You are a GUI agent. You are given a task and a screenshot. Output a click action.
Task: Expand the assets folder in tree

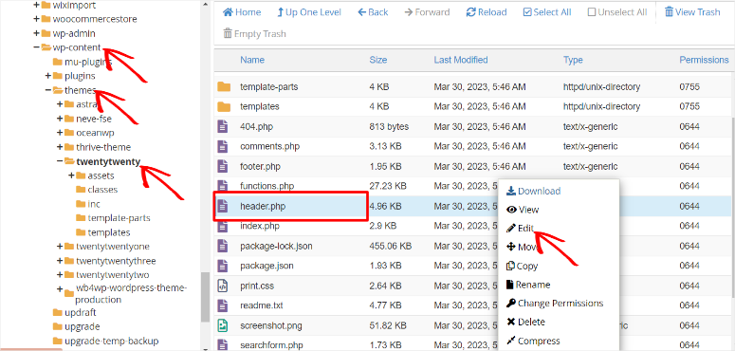tap(71, 175)
